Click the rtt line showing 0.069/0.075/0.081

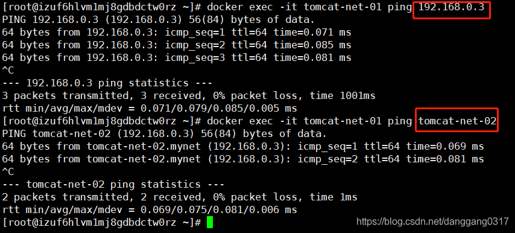(x=150, y=209)
